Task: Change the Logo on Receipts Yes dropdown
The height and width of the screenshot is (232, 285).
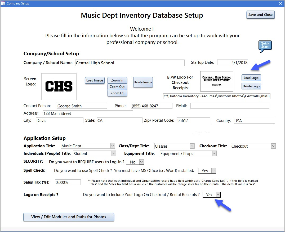Action: click(218, 195)
